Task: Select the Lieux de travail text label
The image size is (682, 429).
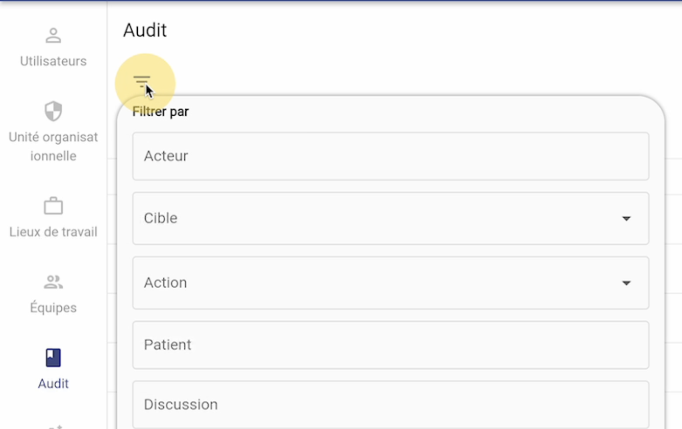Action: pos(53,232)
